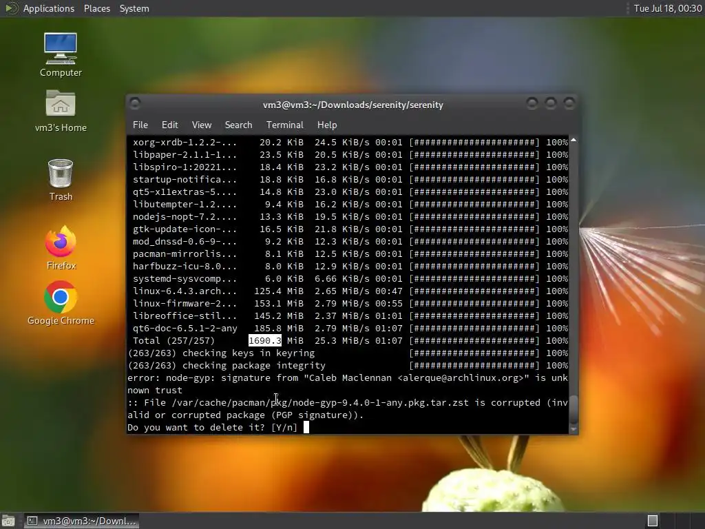Screen dimensions: 705x529
Task: Open the Applications menu
Action: pyautogui.click(x=49, y=8)
